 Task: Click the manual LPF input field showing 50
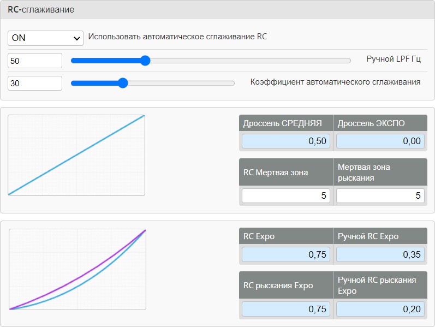tap(35, 61)
